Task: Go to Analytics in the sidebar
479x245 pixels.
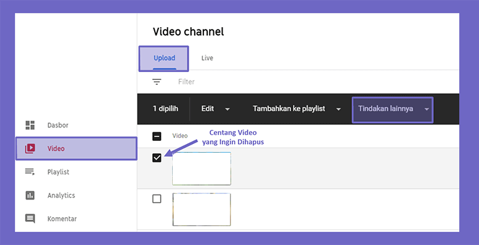Action: pyautogui.click(x=61, y=196)
